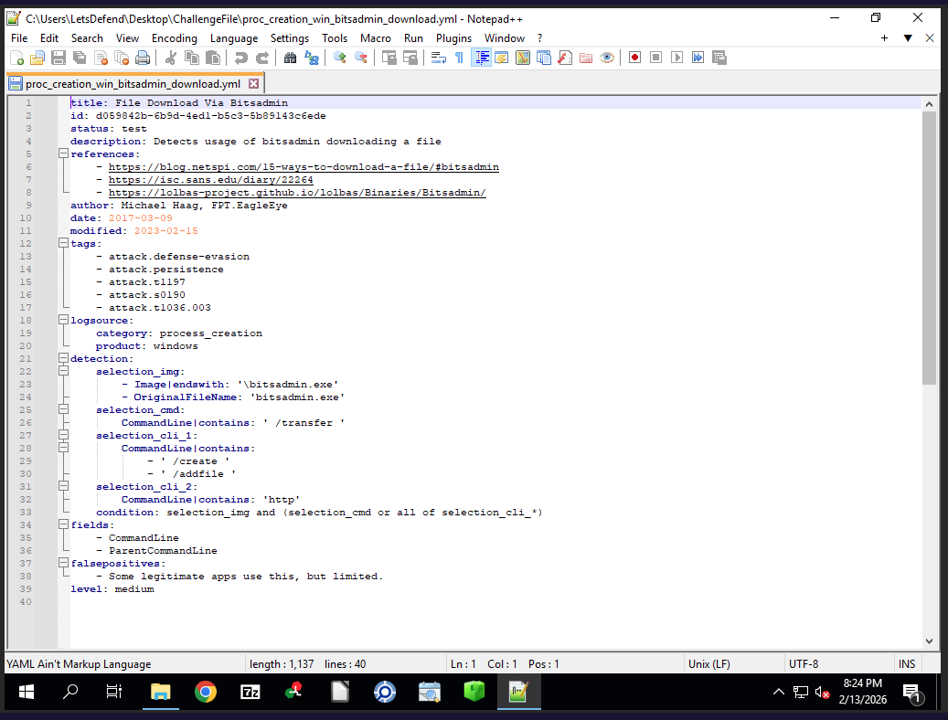Open the Plugins menu
The width and height of the screenshot is (948, 720).
(453, 38)
